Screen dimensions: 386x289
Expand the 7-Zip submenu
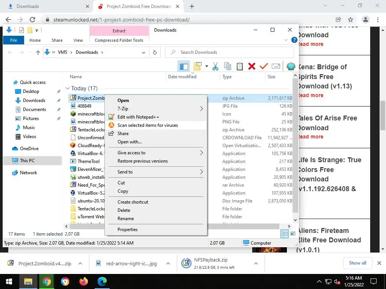click(201, 109)
